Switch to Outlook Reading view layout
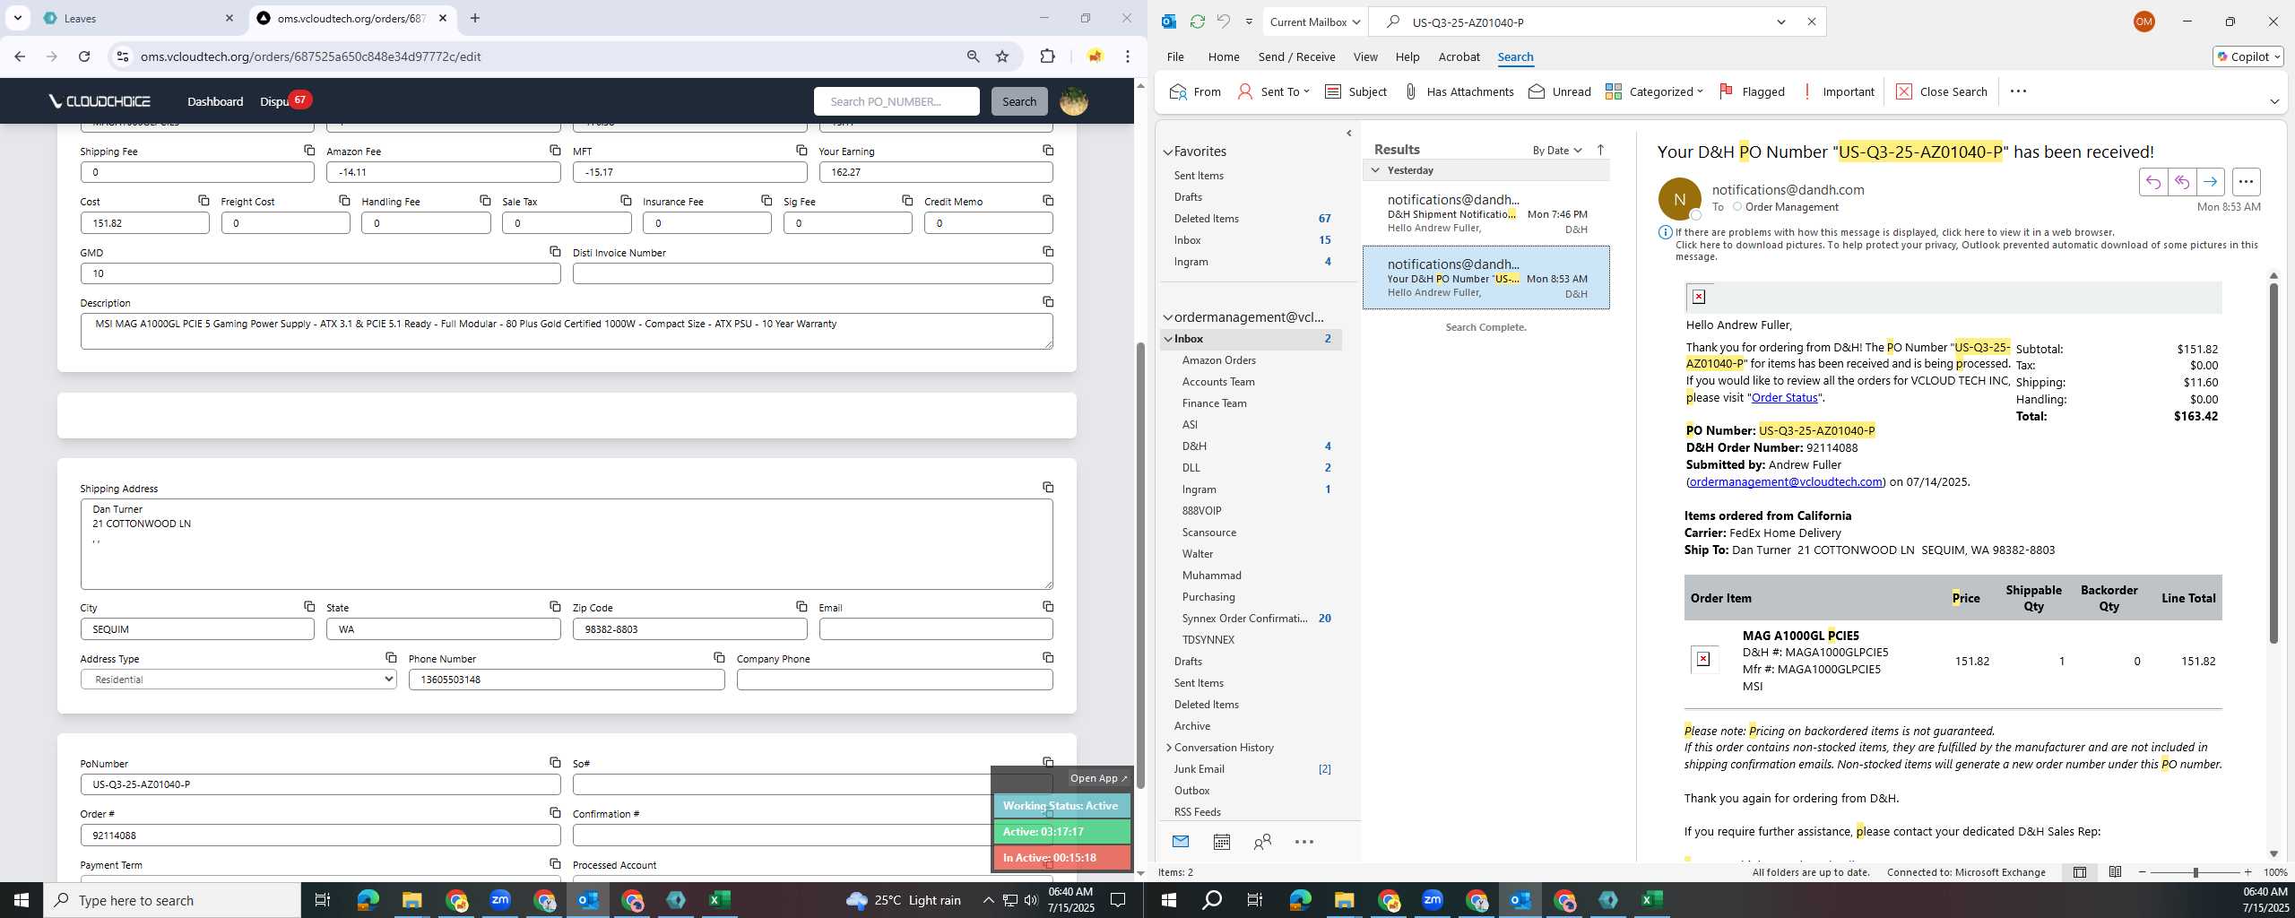This screenshot has height=918, width=2295. tap(2115, 872)
